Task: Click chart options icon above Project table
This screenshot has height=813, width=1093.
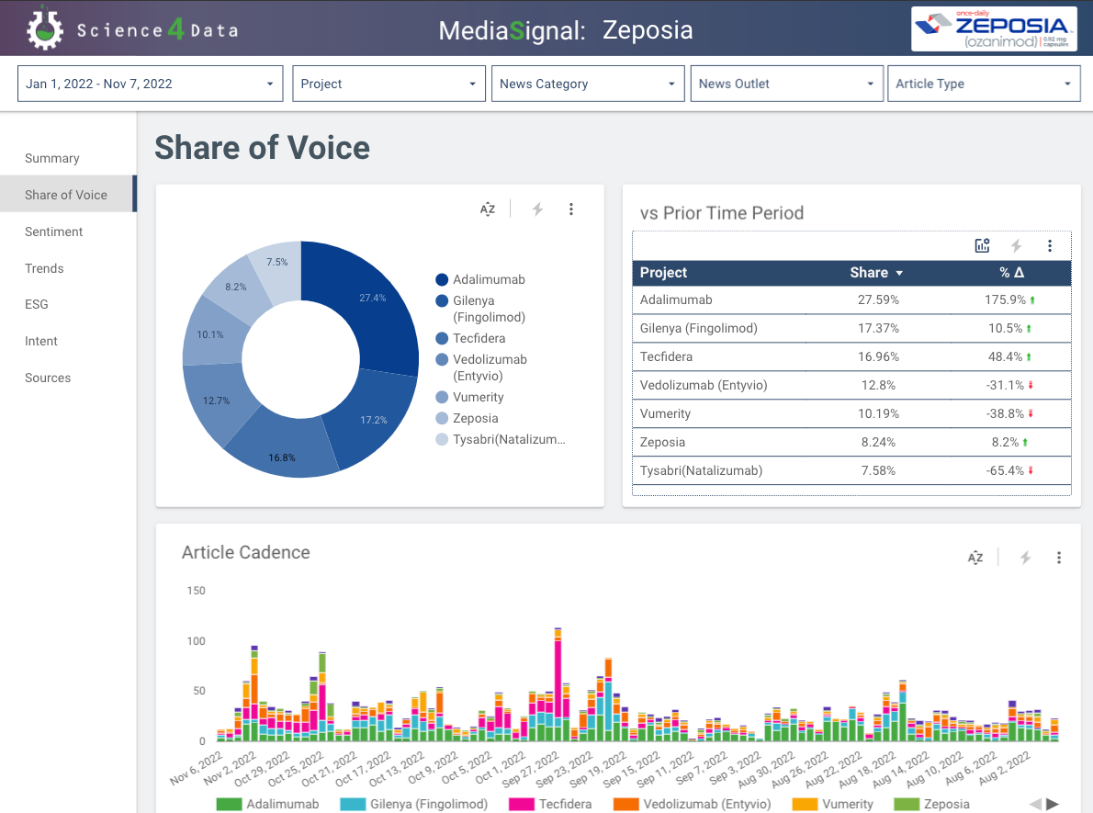Action: [x=982, y=244]
